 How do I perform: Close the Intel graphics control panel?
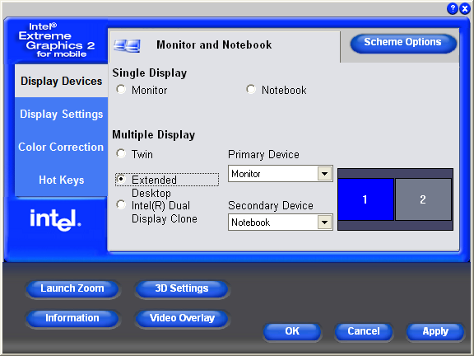465,8
